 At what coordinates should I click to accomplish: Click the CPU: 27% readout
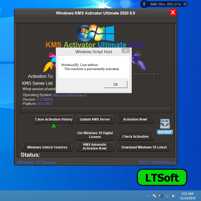click(174, 4)
